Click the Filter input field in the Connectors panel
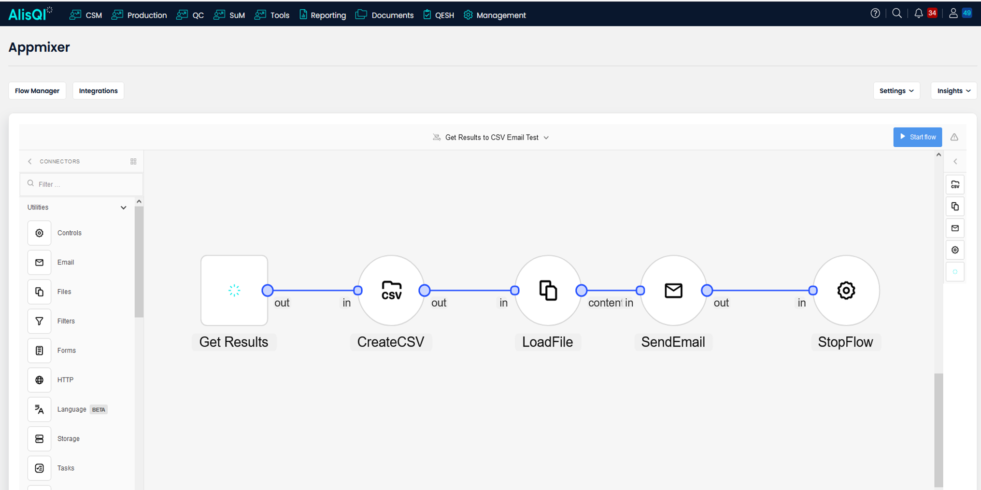 pos(81,184)
